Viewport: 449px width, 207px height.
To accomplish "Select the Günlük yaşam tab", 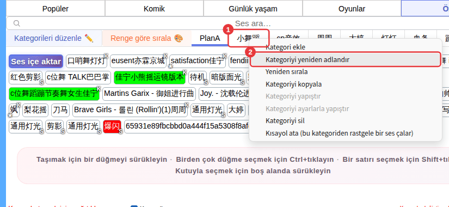I will click(253, 9).
